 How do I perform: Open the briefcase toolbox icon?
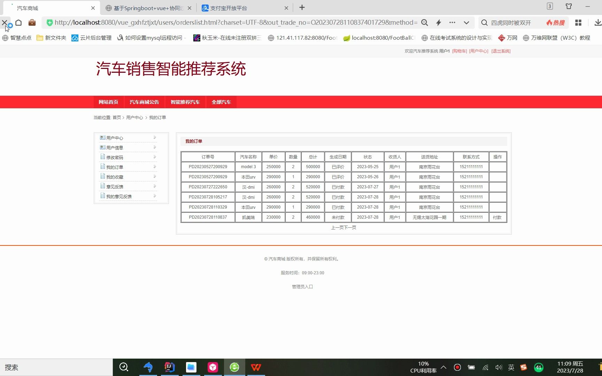[x=32, y=23]
